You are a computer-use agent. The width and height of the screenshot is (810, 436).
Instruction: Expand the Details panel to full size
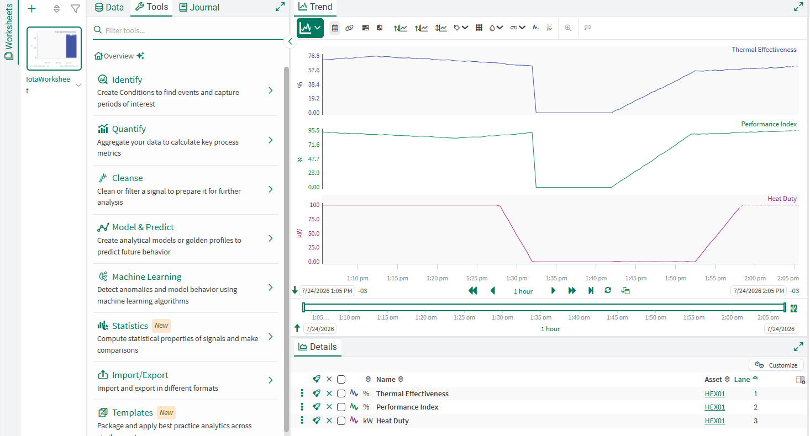click(798, 347)
